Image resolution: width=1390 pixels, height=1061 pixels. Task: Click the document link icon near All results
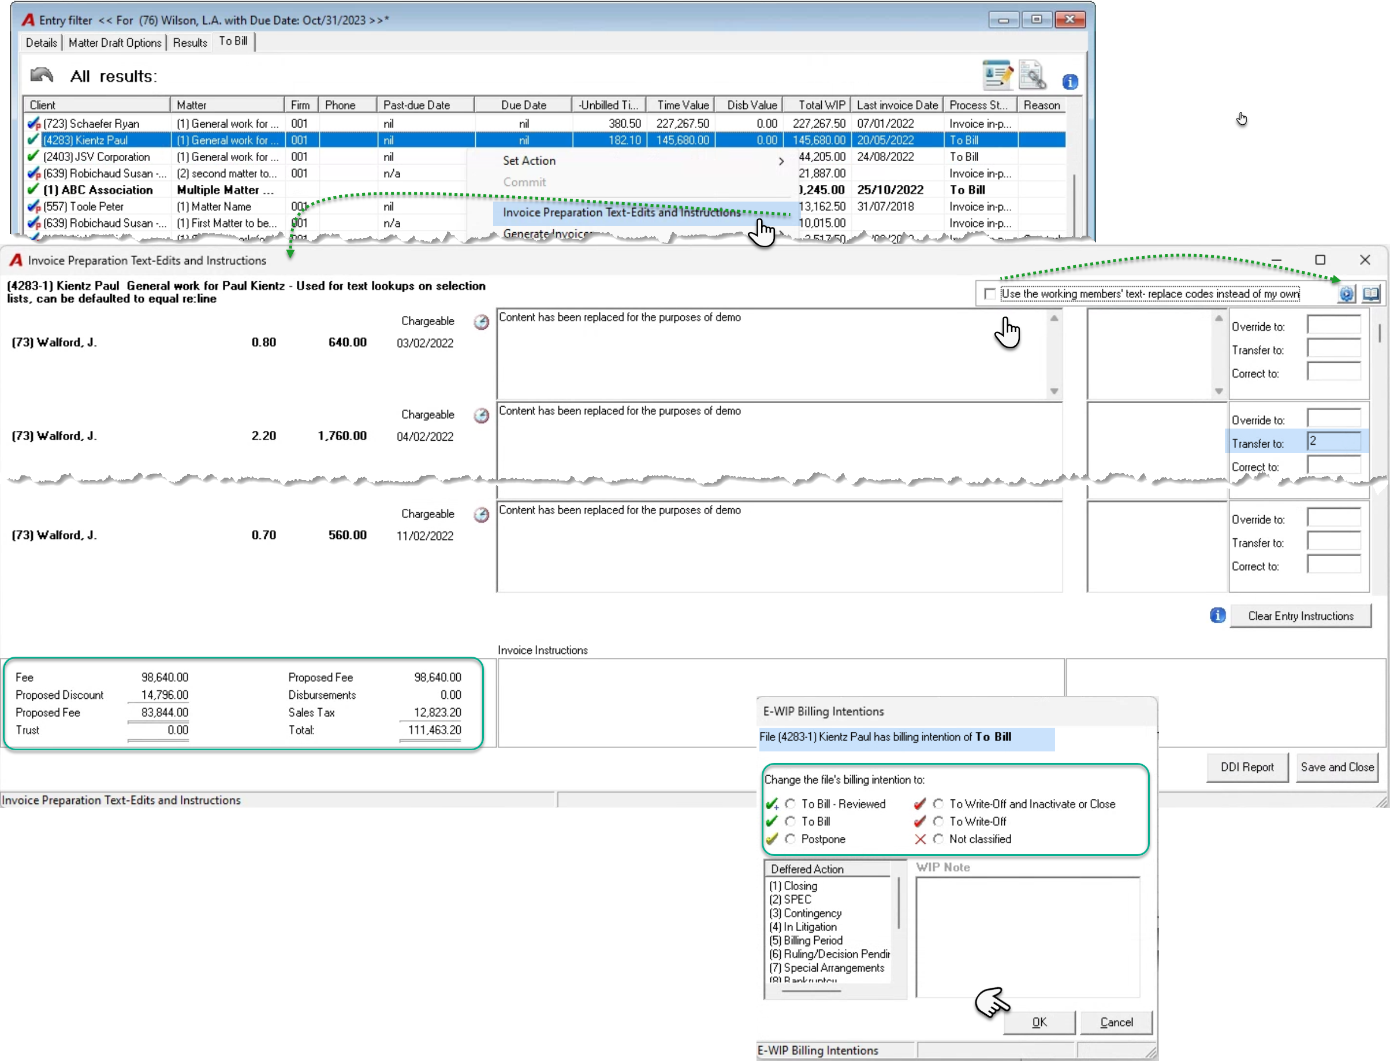click(1033, 76)
